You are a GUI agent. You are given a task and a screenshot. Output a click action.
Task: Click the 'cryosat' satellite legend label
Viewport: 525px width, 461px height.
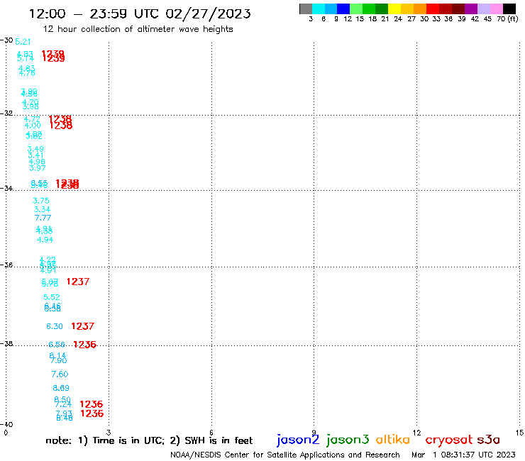(449, 440)
